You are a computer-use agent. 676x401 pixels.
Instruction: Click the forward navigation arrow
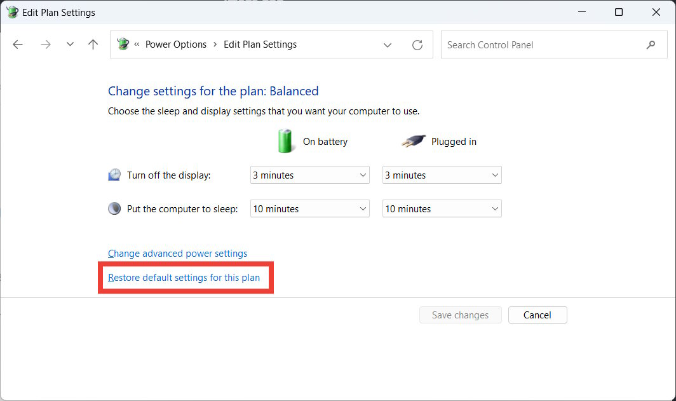pos(45,44)
